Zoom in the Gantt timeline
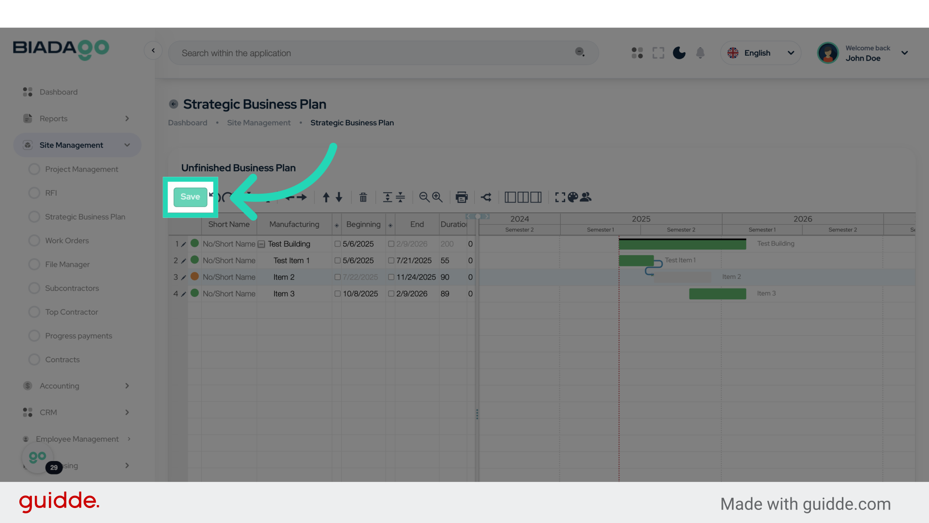929x523 pixels. coord(437,197)
